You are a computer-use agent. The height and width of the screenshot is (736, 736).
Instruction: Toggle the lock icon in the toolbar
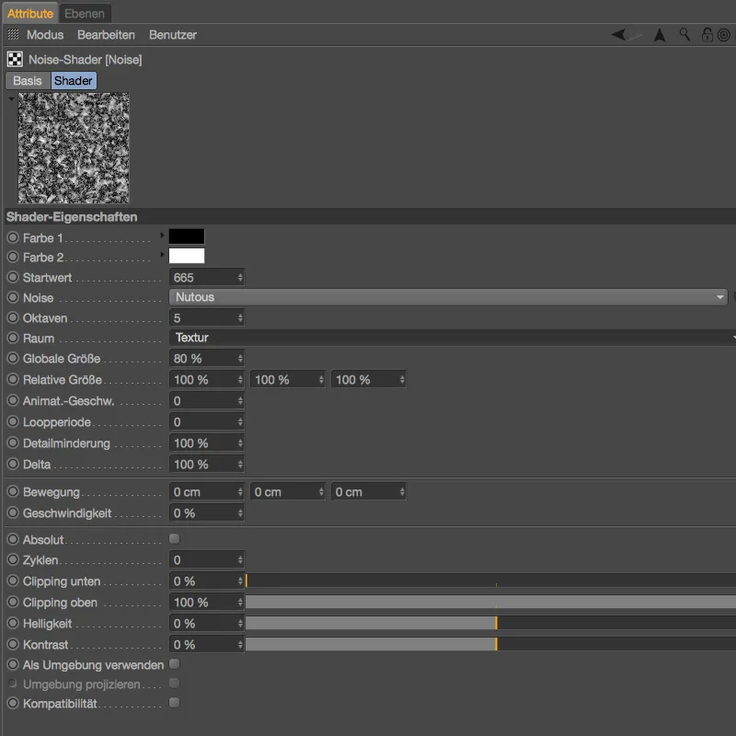[x=707, y=35]
